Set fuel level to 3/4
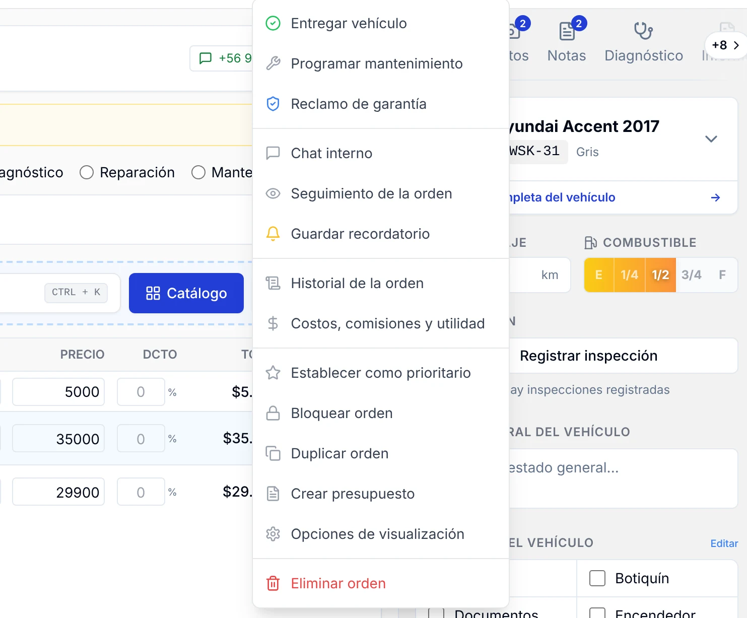The width and height of the screenshot is (747, 618). point(691,275)
